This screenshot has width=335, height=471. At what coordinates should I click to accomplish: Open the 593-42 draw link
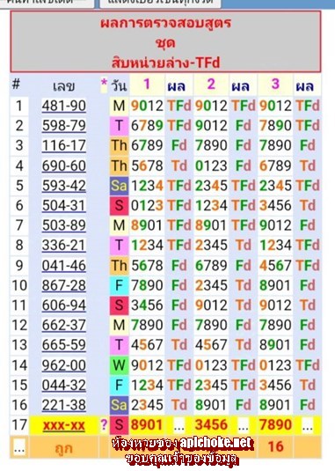(64, 186)
